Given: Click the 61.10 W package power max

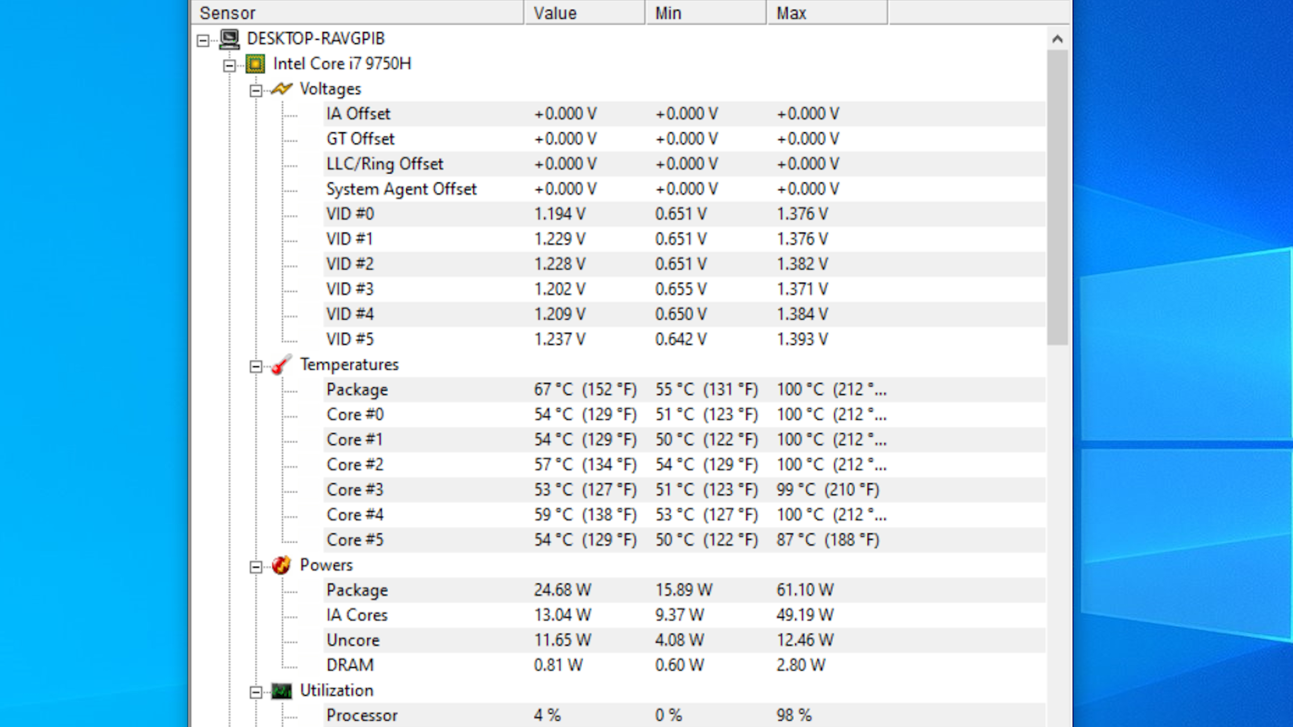Looking at the screenshot, I should tap(805, 590).
